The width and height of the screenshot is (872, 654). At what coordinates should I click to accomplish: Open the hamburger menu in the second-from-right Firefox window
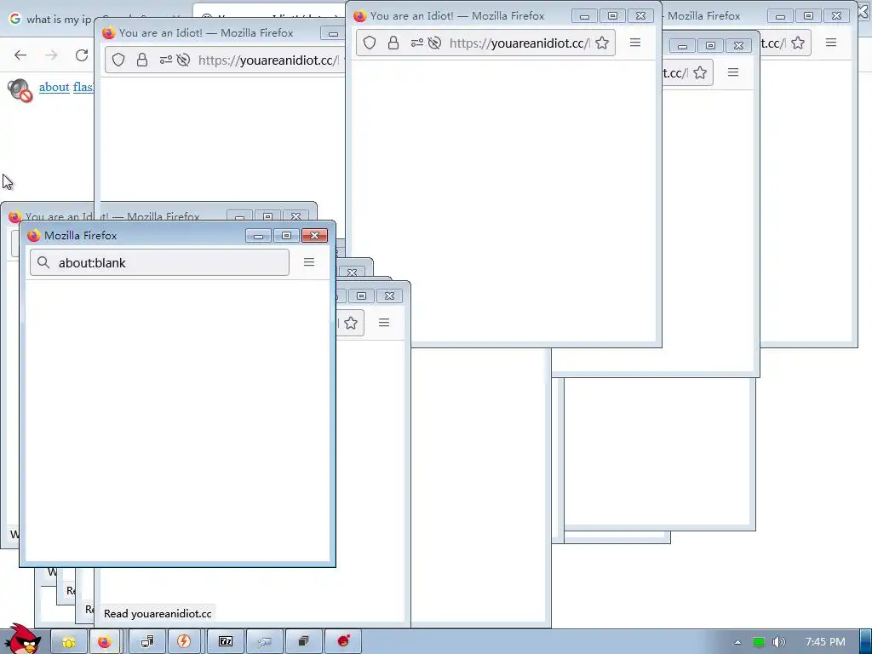tap(733, 72)
